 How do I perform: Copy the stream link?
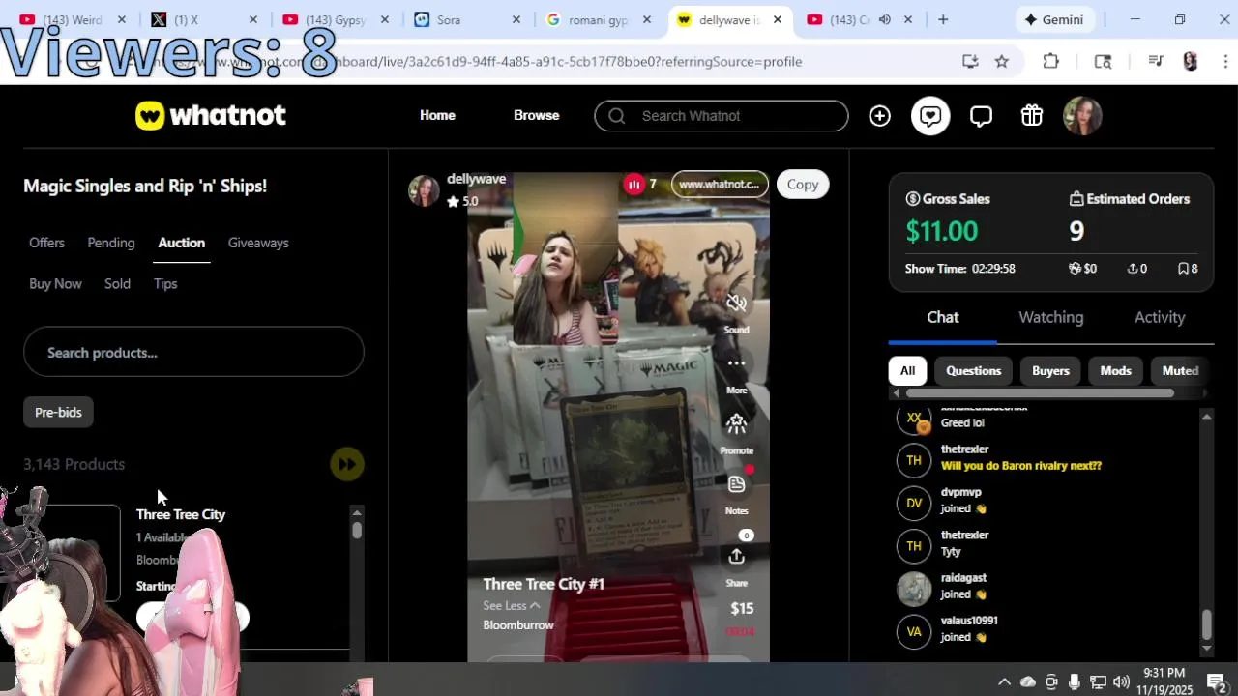pos(803,184)
